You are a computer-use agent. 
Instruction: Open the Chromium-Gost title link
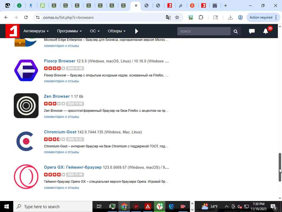[60, 132]
